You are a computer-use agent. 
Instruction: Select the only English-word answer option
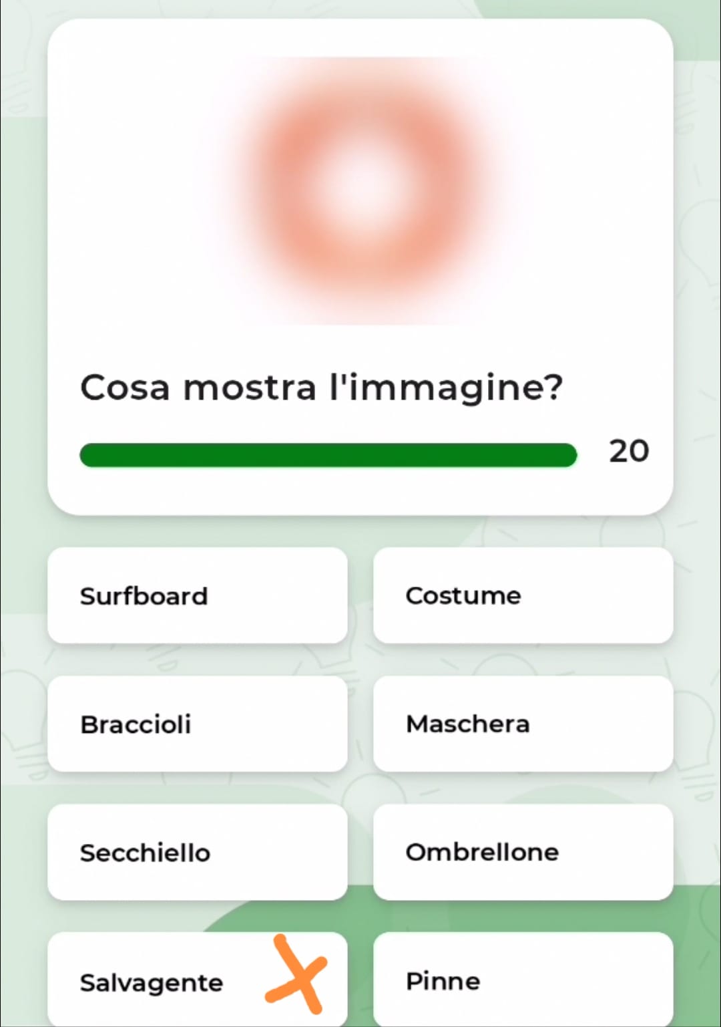pos(197,595)
